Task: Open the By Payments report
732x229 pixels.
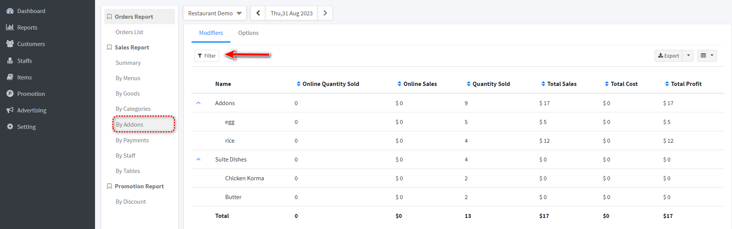Action: click(x=132, y=140)
